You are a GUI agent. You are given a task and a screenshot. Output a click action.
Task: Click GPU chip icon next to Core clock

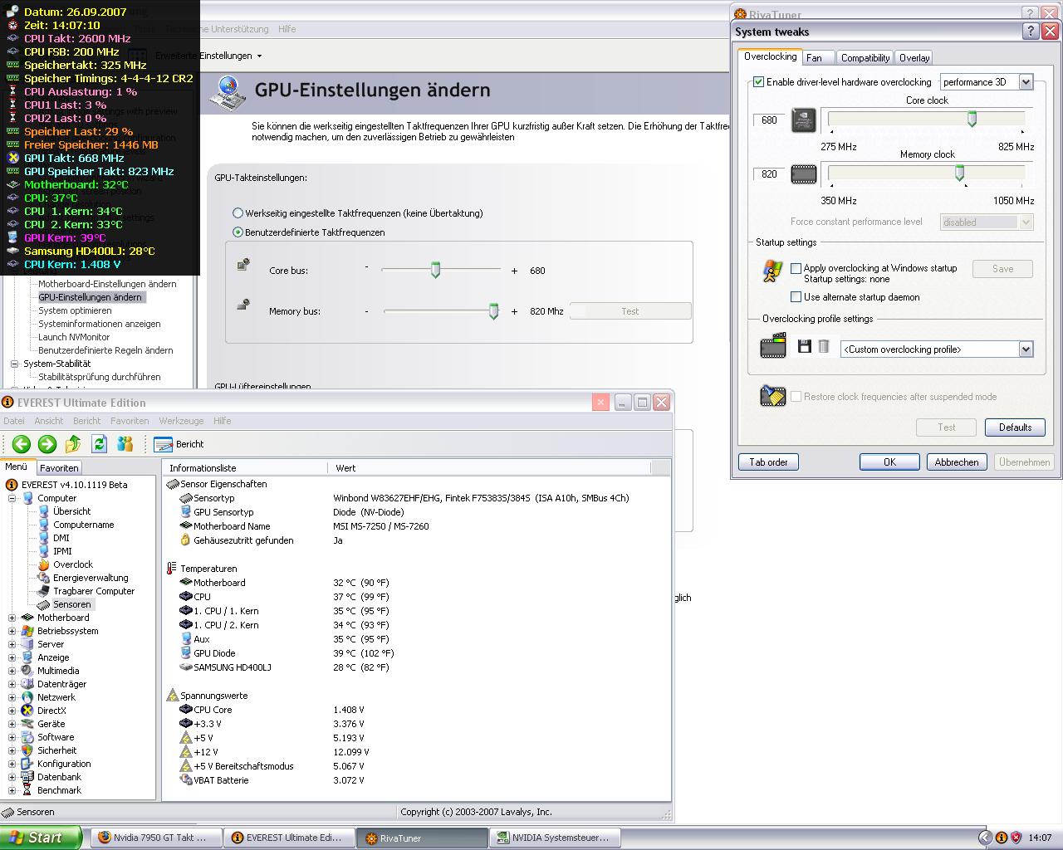pos(803,120)
